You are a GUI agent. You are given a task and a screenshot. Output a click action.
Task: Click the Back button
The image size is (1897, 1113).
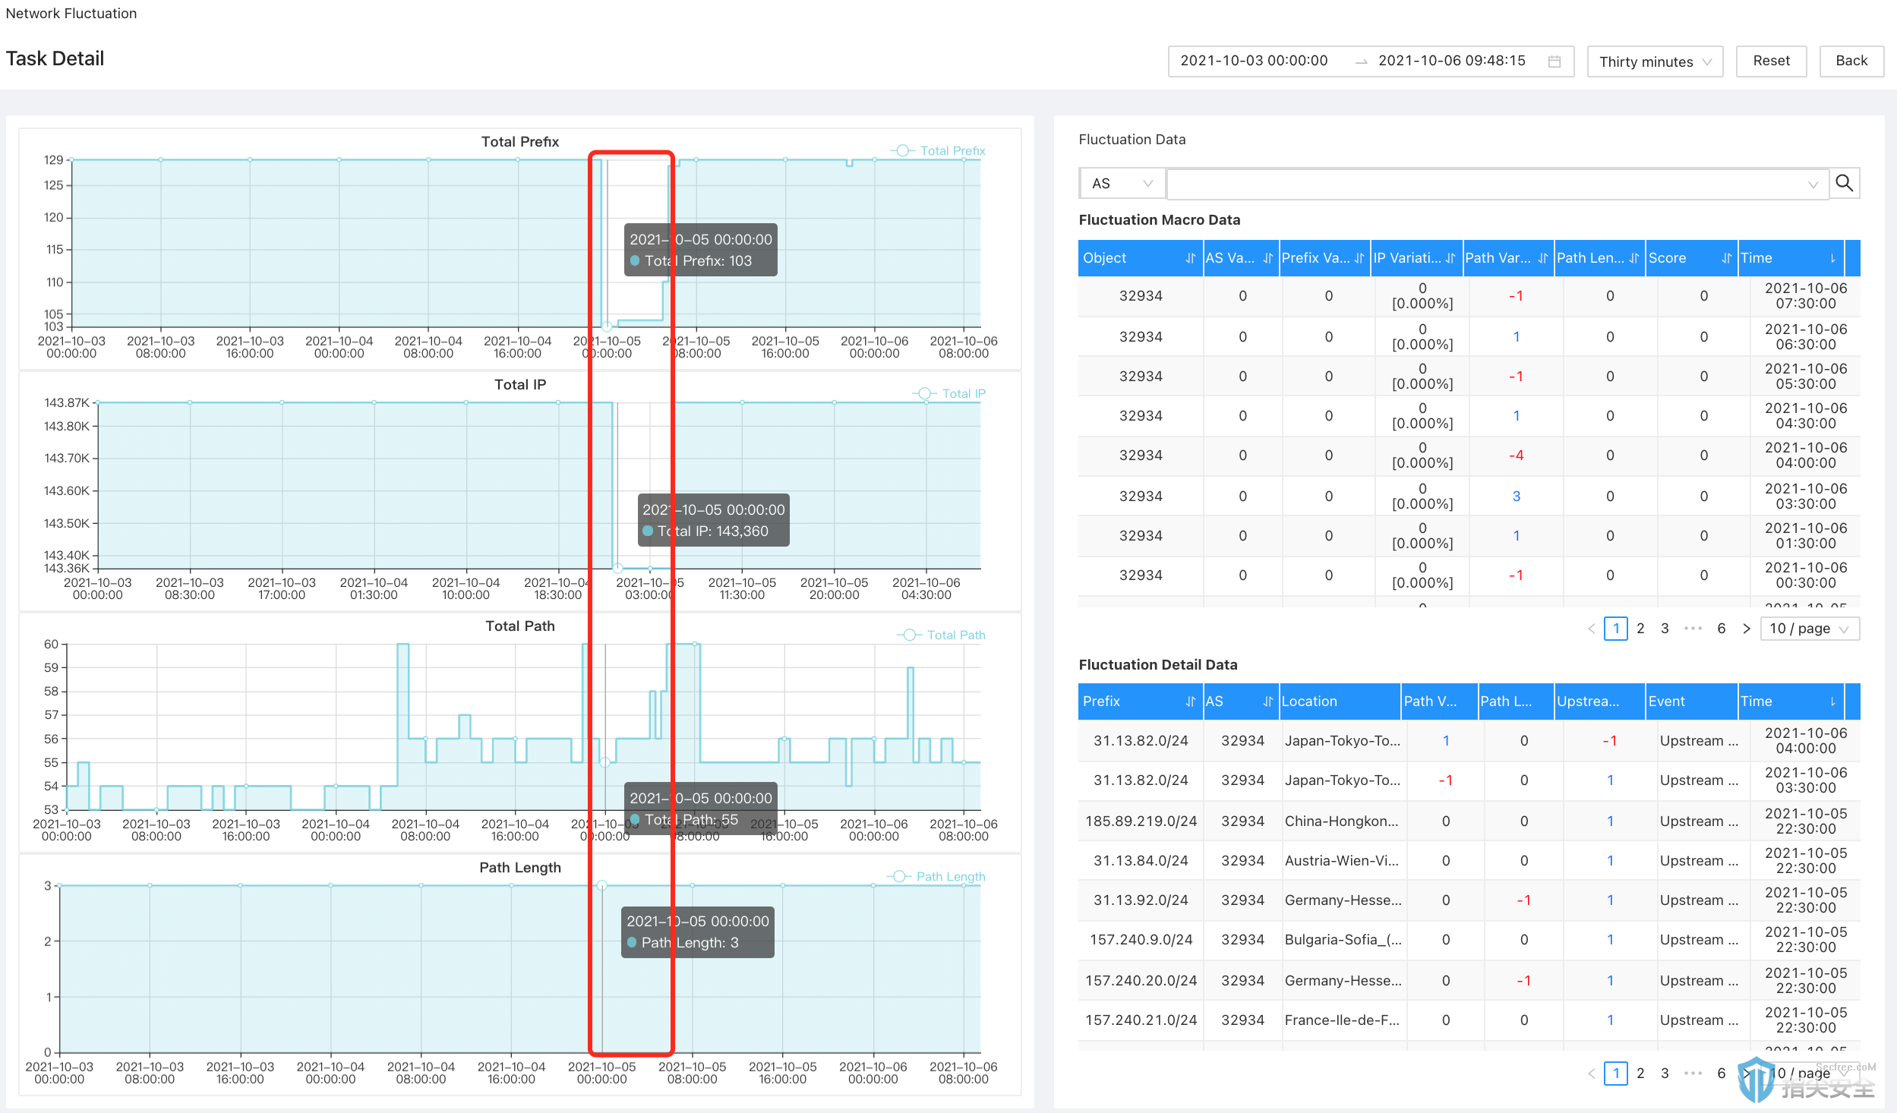coord(1851,61)
